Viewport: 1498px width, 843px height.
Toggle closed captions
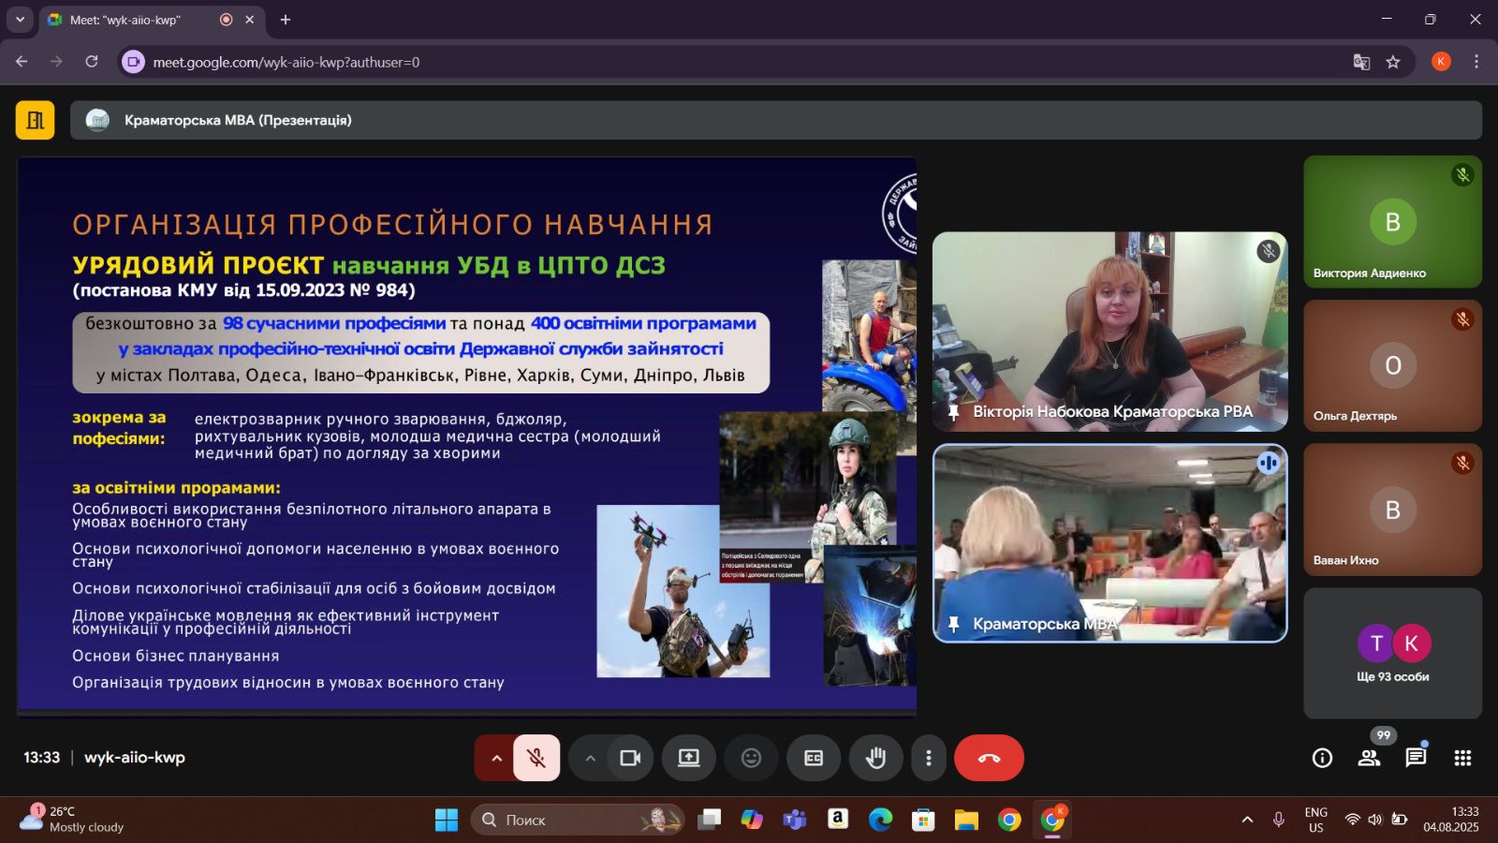pyautogui.click(x=814, y=758)
